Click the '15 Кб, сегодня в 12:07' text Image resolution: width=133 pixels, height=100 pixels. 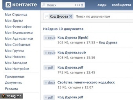(75, 87)
